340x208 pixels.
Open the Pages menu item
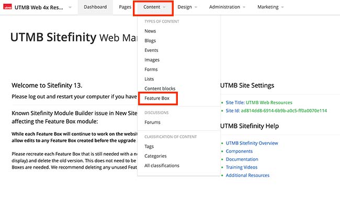(125, 7)
